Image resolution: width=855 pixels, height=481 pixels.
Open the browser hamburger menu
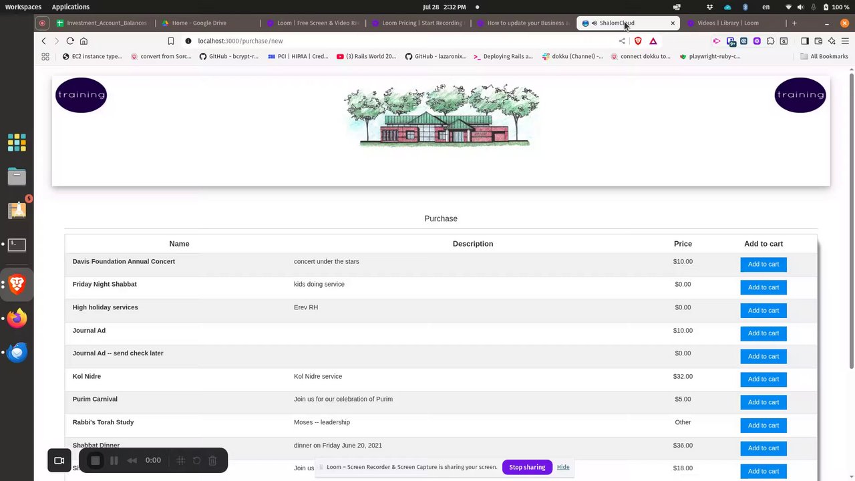[845, 41]
